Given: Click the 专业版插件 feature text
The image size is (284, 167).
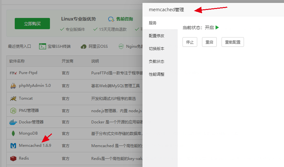Looking at the screenshot, I should 75,29.
